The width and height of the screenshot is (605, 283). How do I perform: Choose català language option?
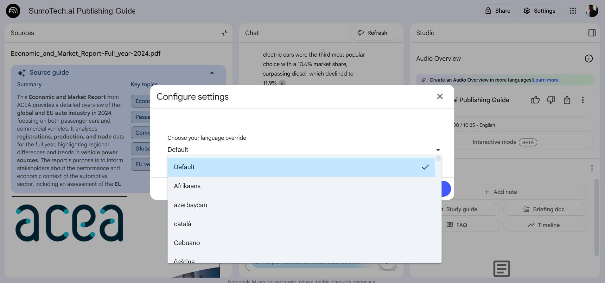(301, 224)
